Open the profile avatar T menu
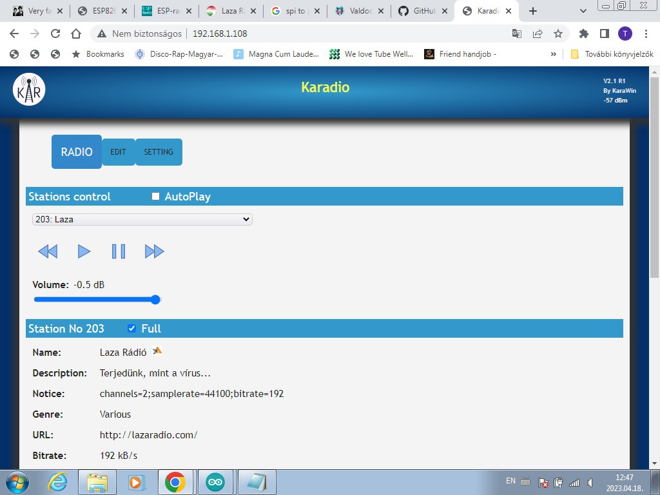 click(625, 34)
